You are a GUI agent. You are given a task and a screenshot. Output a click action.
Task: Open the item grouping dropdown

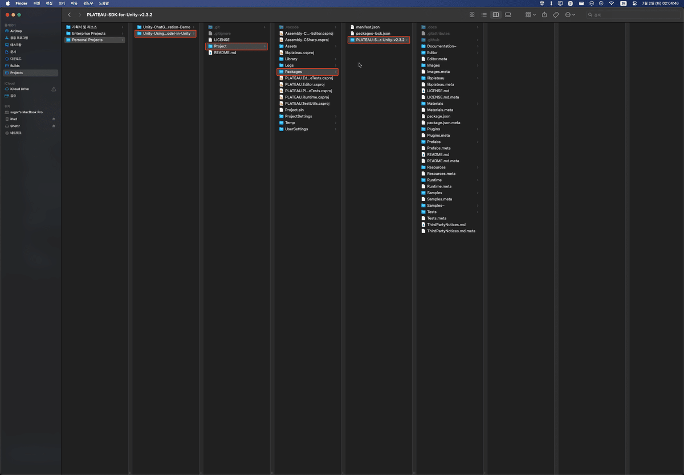point(530,14)
